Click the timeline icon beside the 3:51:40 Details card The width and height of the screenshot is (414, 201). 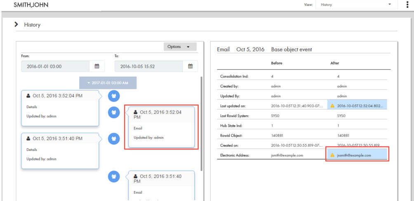pos(113,139)
